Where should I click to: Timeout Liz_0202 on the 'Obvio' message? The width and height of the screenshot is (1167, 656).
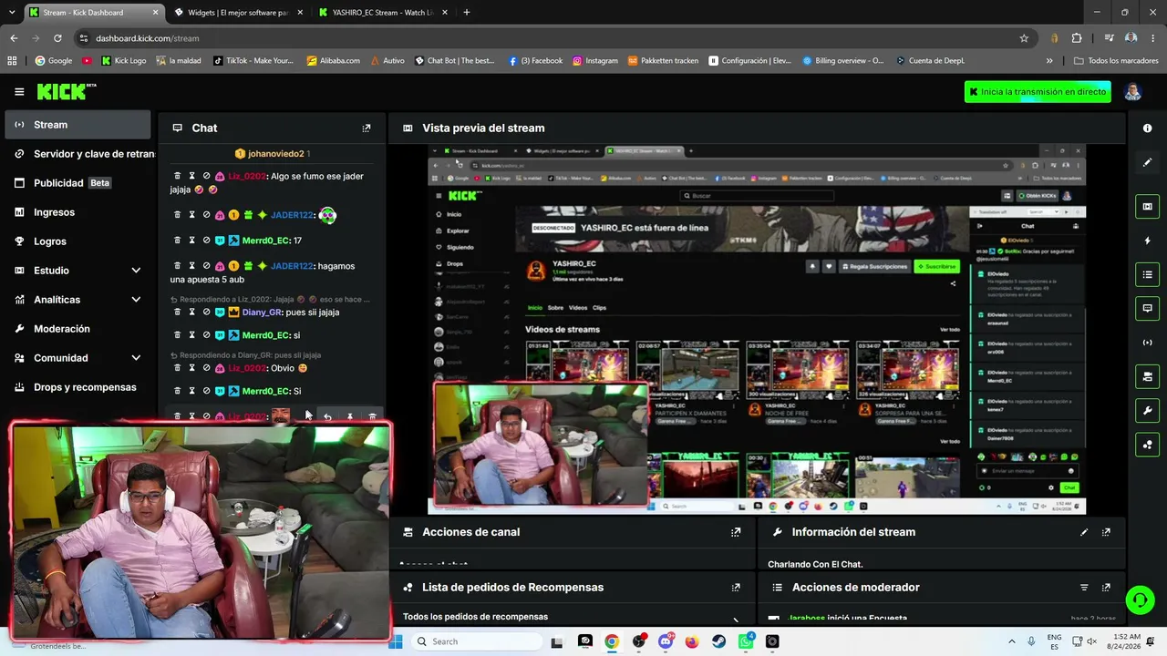[x=191, y=368]
